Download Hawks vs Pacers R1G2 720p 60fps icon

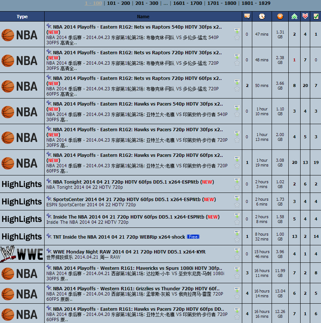pyautogui.click(x=237, y=159)
